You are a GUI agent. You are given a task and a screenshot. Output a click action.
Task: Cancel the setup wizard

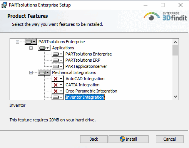170,139
